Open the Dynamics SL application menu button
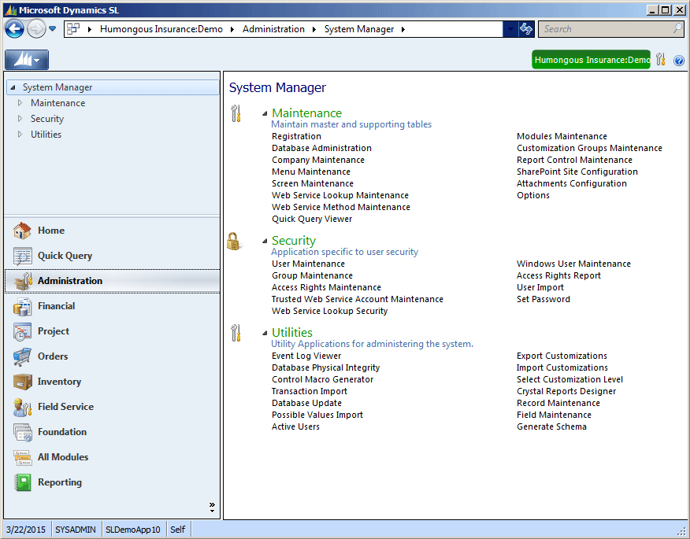Screen dimensions: 690x539 tap(27, 59)
